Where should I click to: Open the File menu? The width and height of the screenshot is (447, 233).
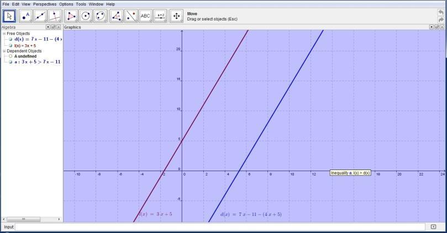click(x=6, y=4)
